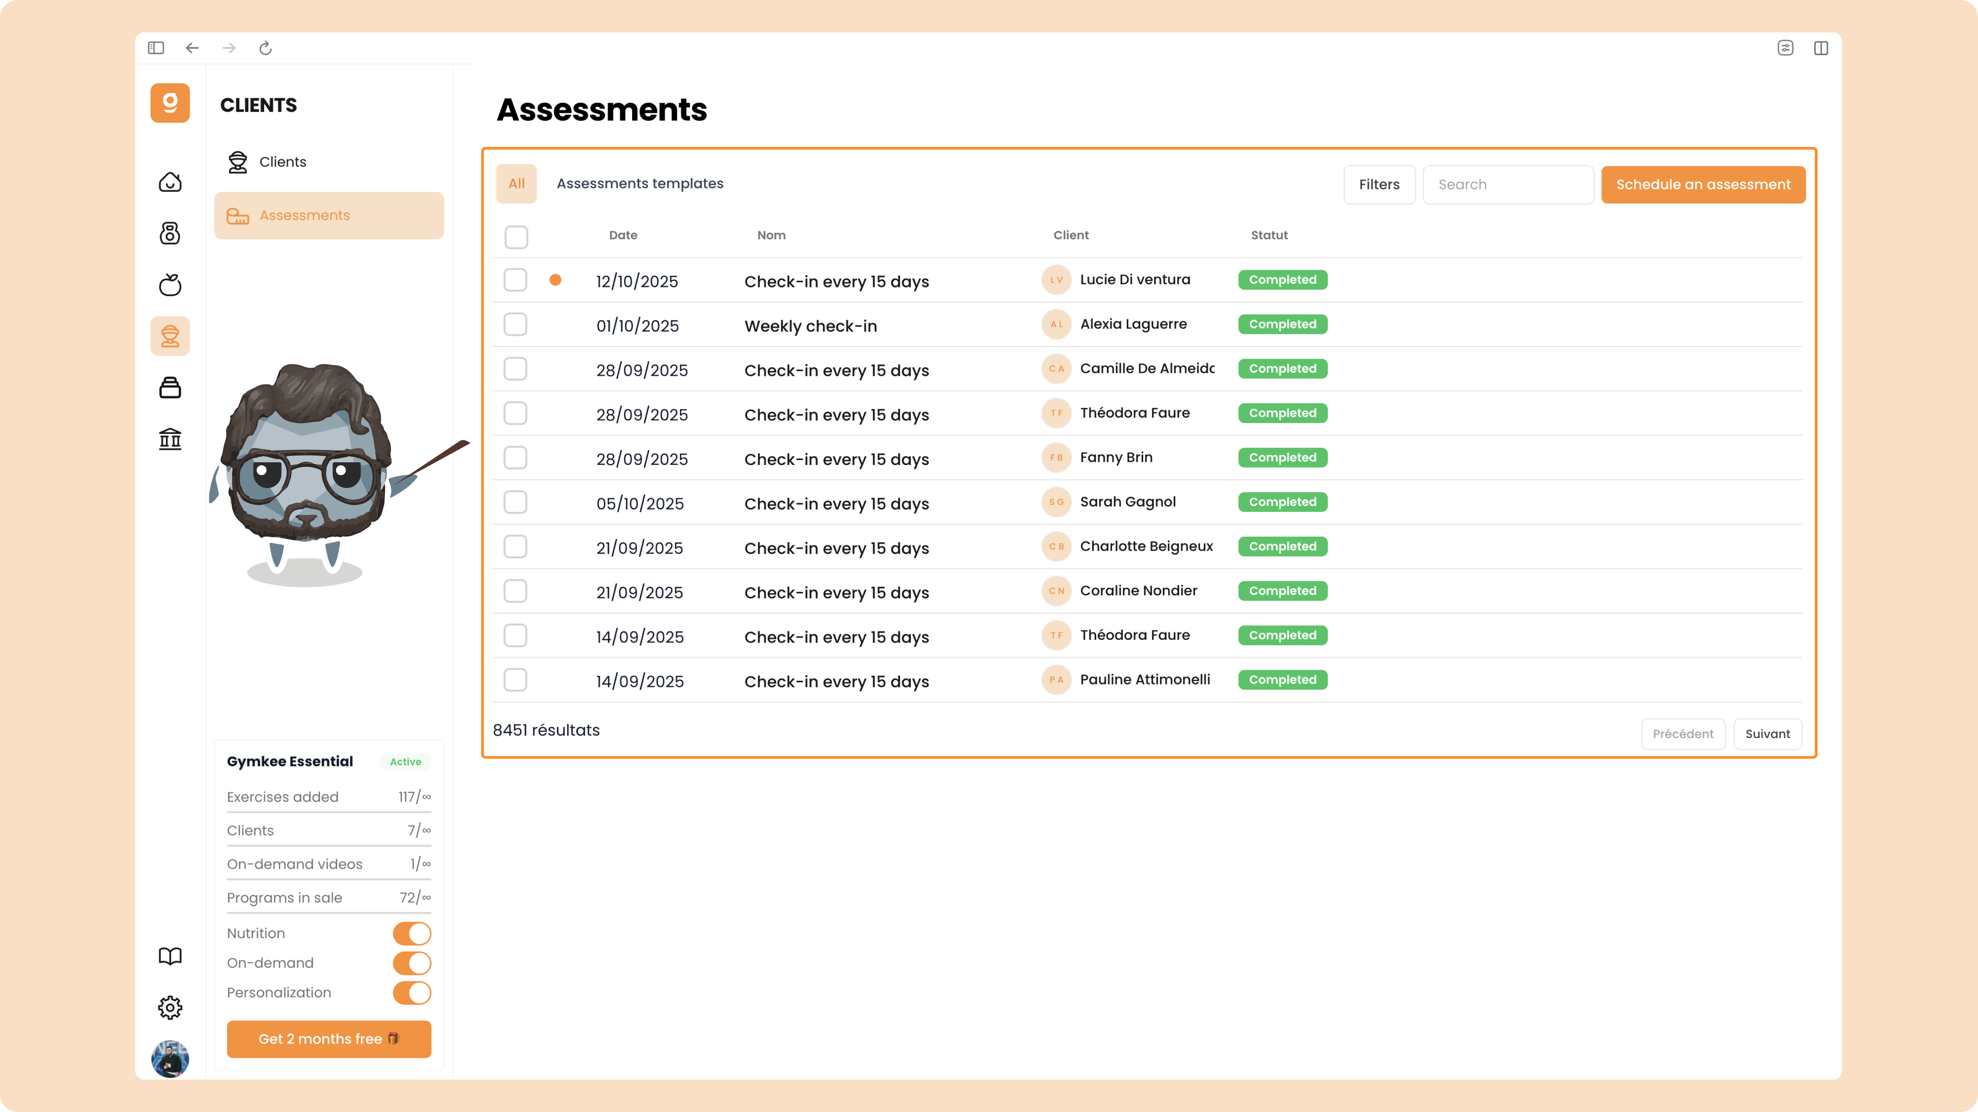Open the settings gear icon

(170, 1007)
